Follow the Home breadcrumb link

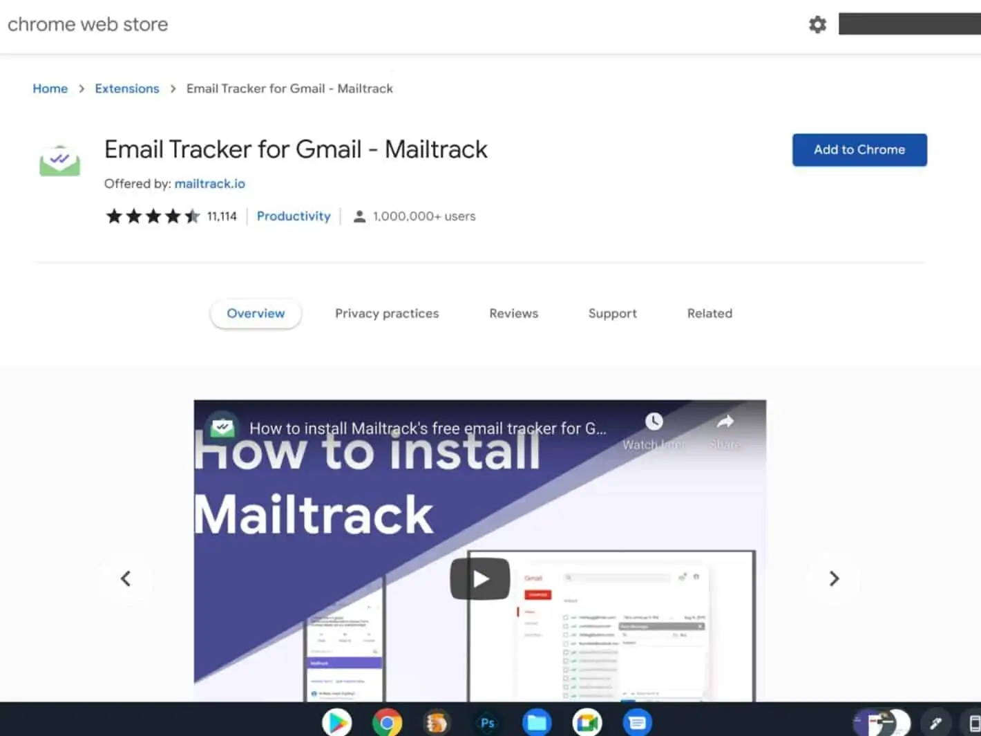50,88
